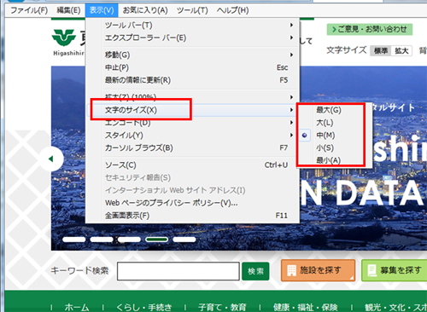Go to fifth slide indicator
Viewport: 427px width, 312px height.
pos(184,240)
